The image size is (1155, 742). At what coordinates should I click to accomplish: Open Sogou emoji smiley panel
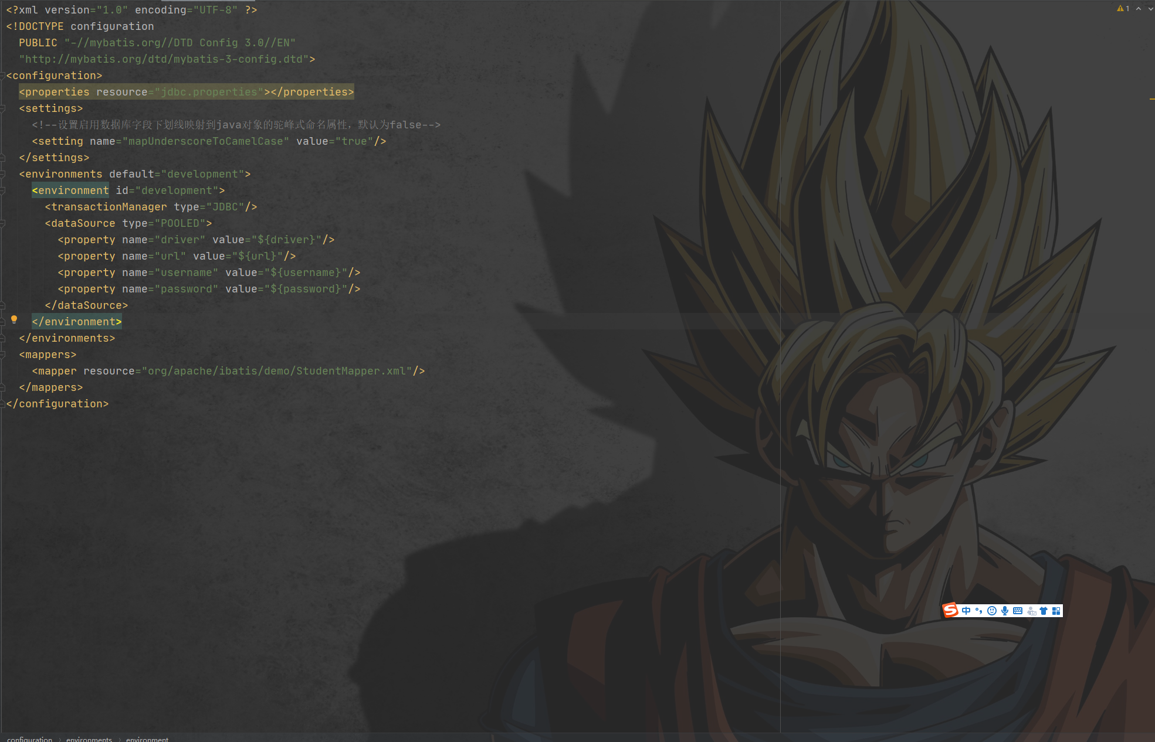tap(992, 611)
